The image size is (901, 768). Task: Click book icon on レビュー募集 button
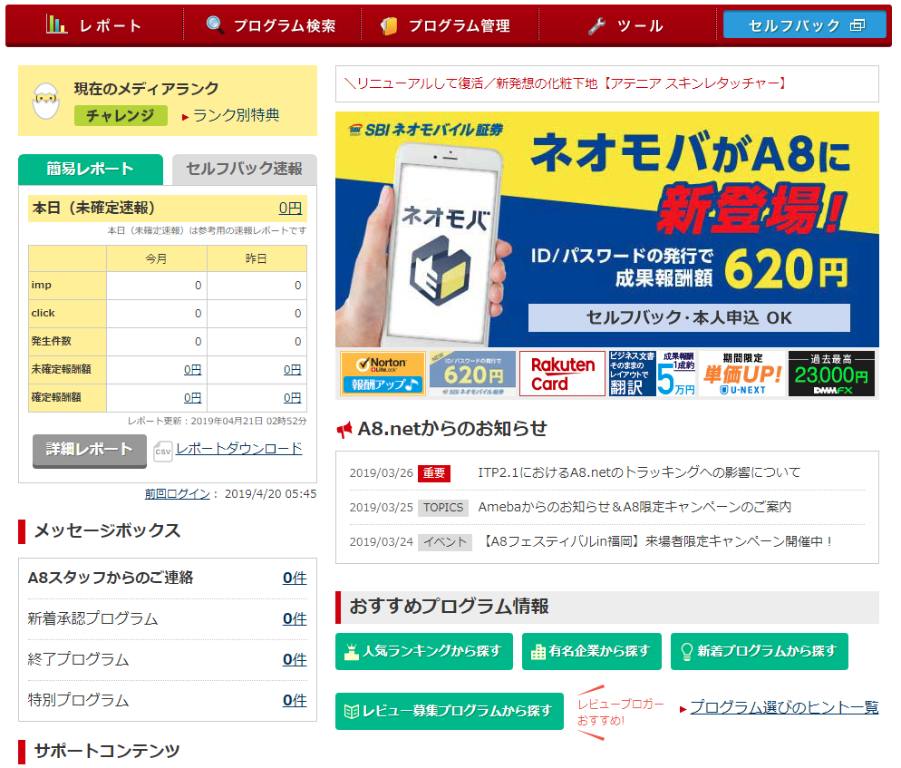pos(351,712)
